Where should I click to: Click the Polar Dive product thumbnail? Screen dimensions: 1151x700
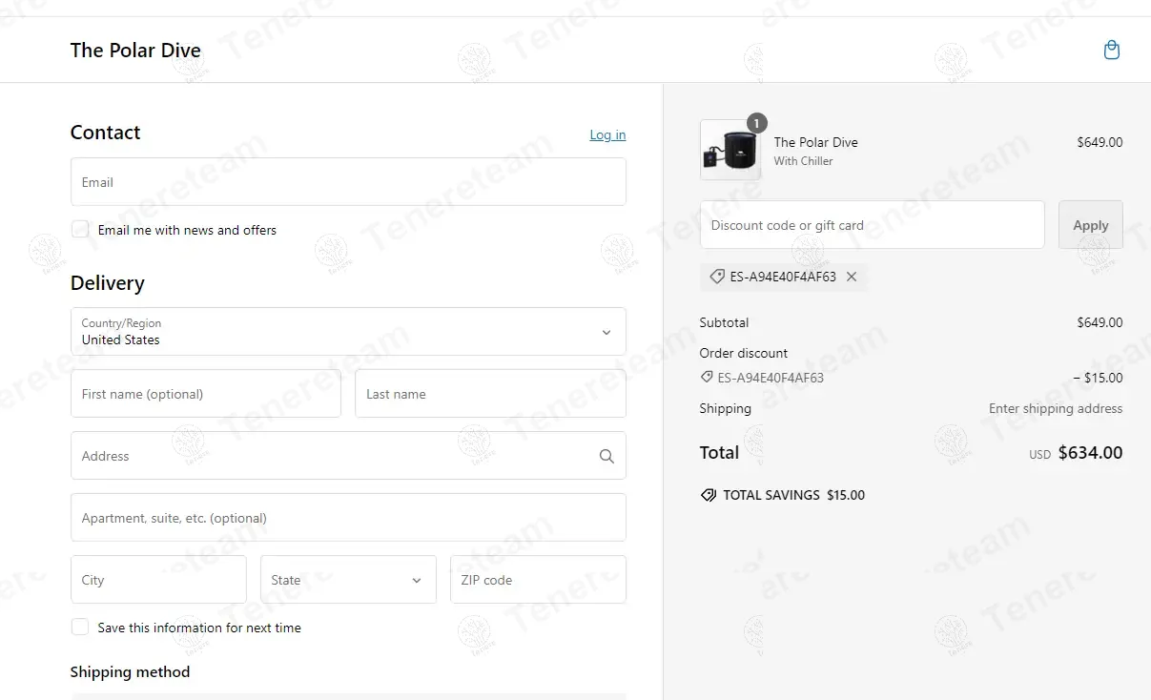(730, 151)
